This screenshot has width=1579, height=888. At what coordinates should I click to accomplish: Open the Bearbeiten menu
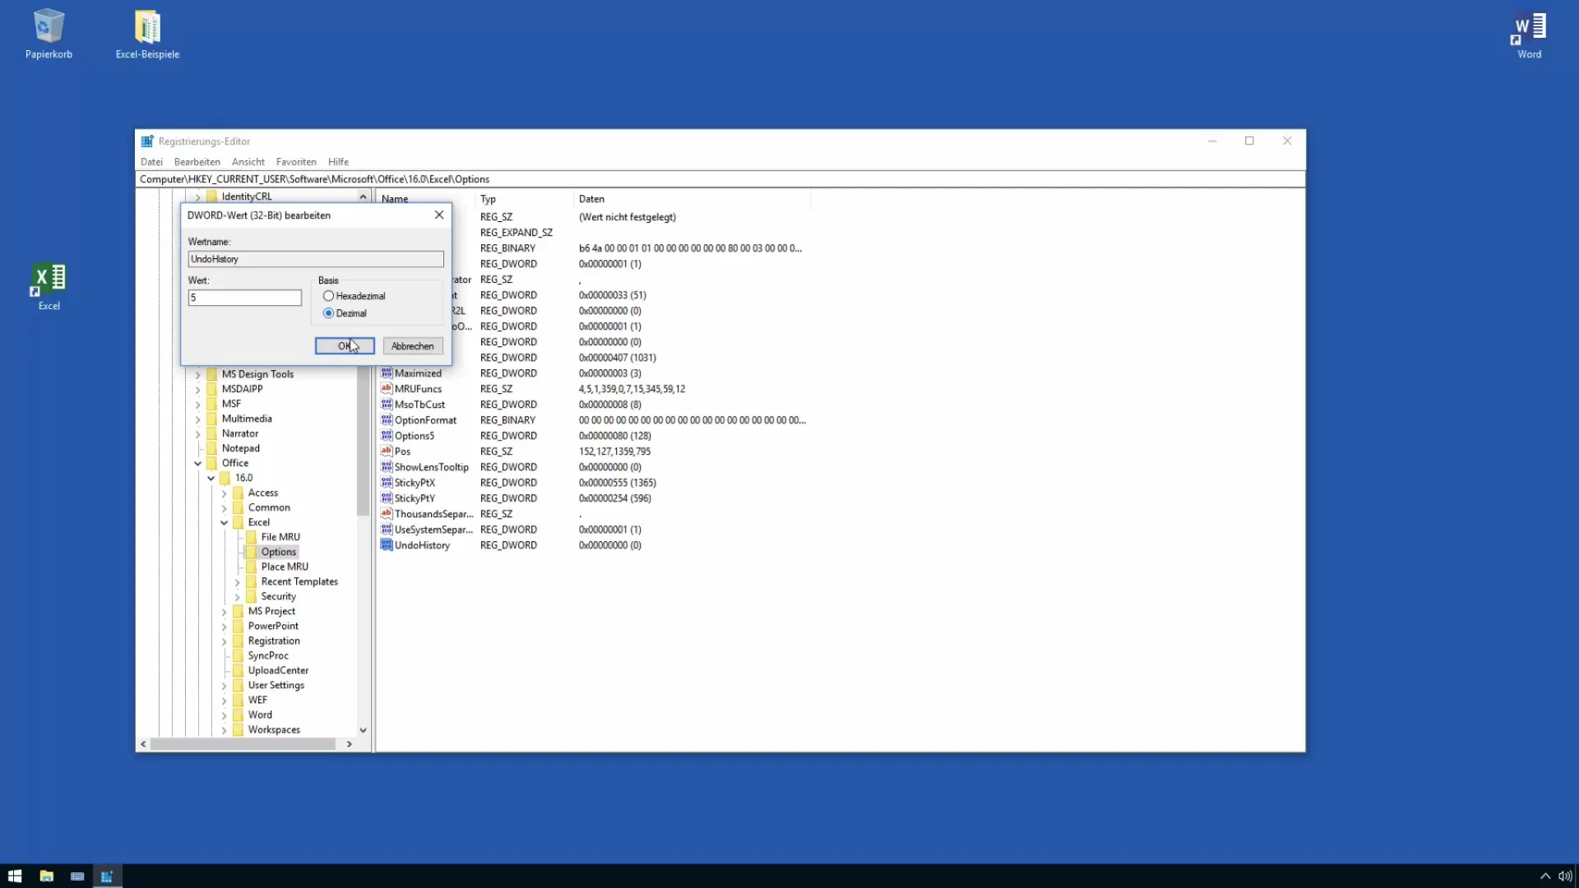coord(197,160)
